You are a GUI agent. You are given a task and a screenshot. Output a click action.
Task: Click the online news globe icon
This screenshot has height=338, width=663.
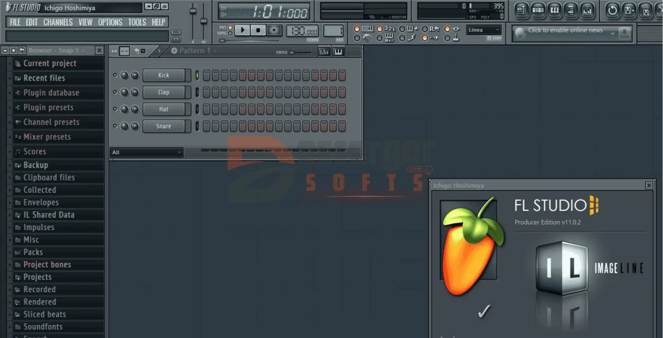(520, 33)
